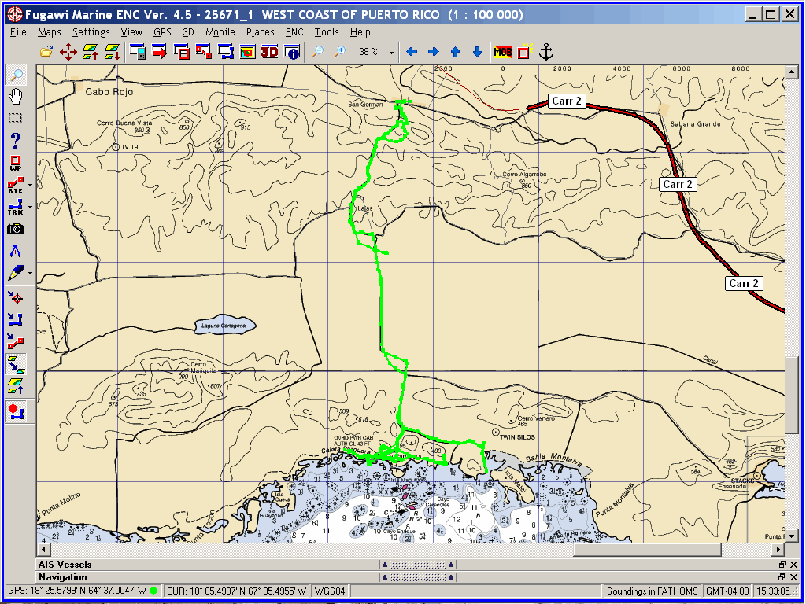Open the GPS menu
This screenshot has height=604, width=806.
[x=162, y=31]
